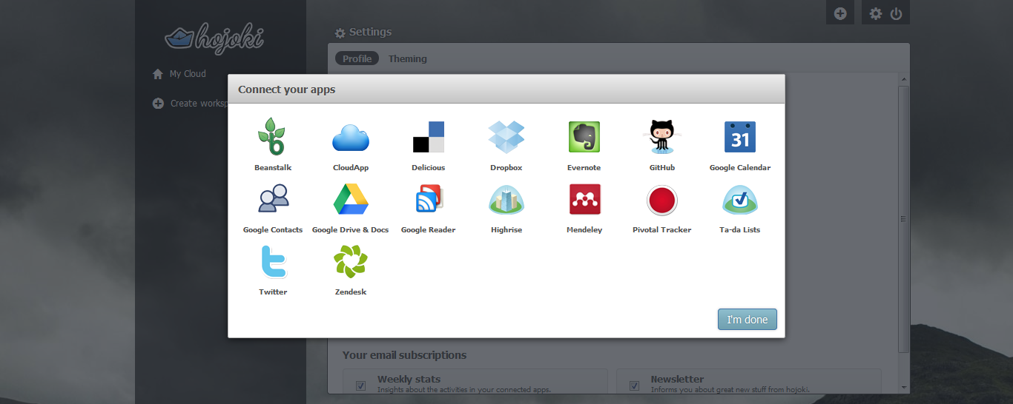Go to My Cloud in sidebar
Viewport: 1013px width, 404px height.
[x=187, y=74]
